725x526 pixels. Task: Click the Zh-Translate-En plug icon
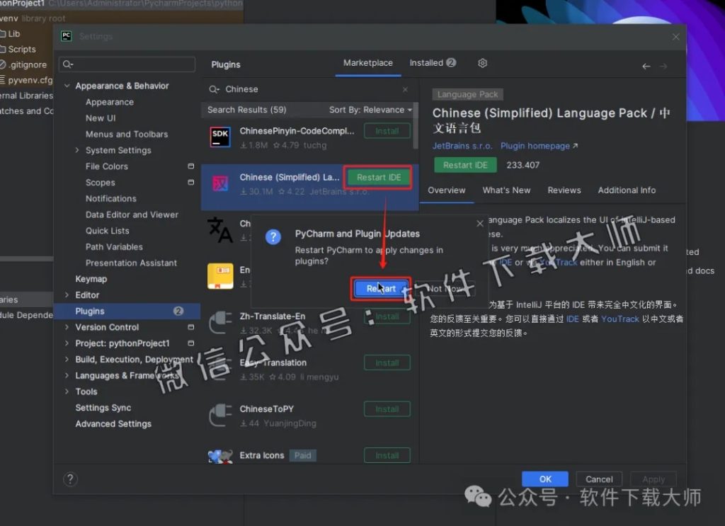219,321
